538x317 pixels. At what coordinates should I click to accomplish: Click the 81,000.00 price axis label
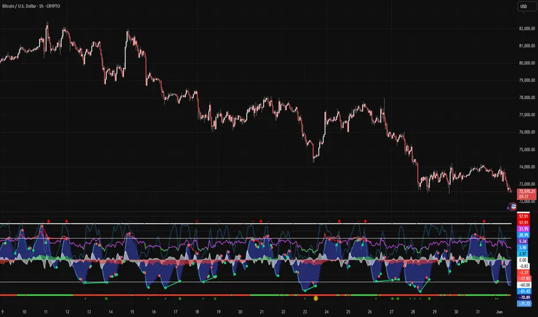526,46
